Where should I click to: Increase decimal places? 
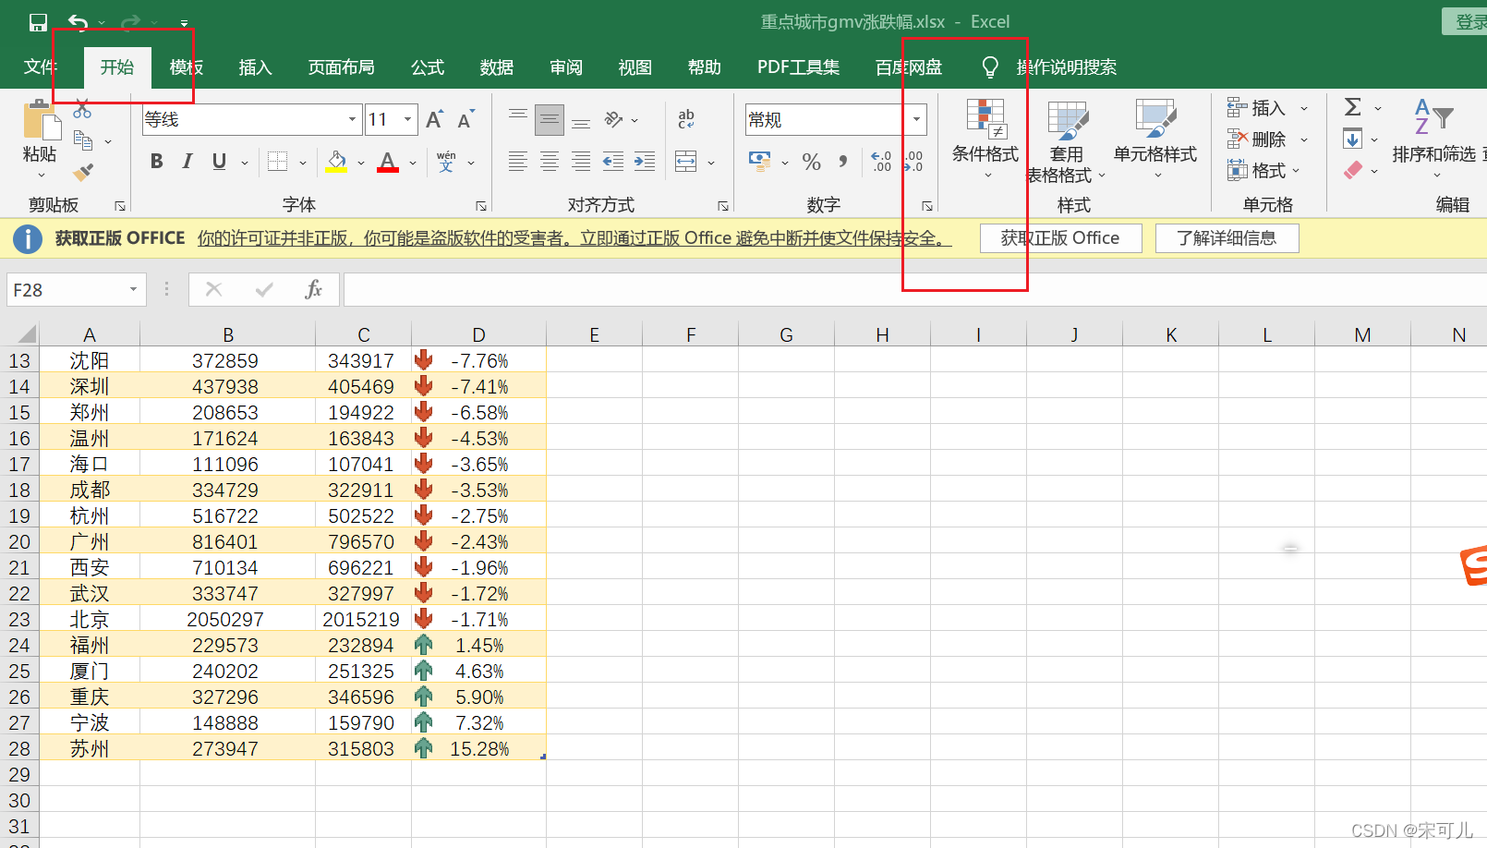(881, 162)
